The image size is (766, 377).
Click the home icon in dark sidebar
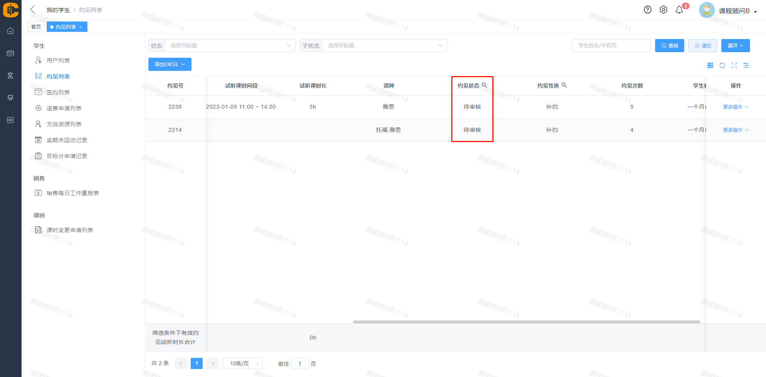point(10,31)
